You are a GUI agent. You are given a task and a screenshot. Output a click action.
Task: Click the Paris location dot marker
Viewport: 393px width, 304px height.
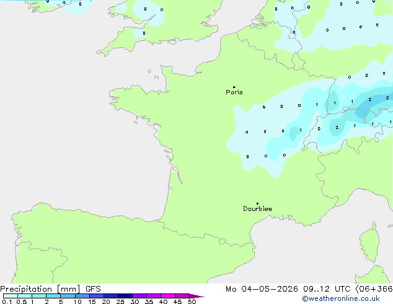(x=234, y=87)
